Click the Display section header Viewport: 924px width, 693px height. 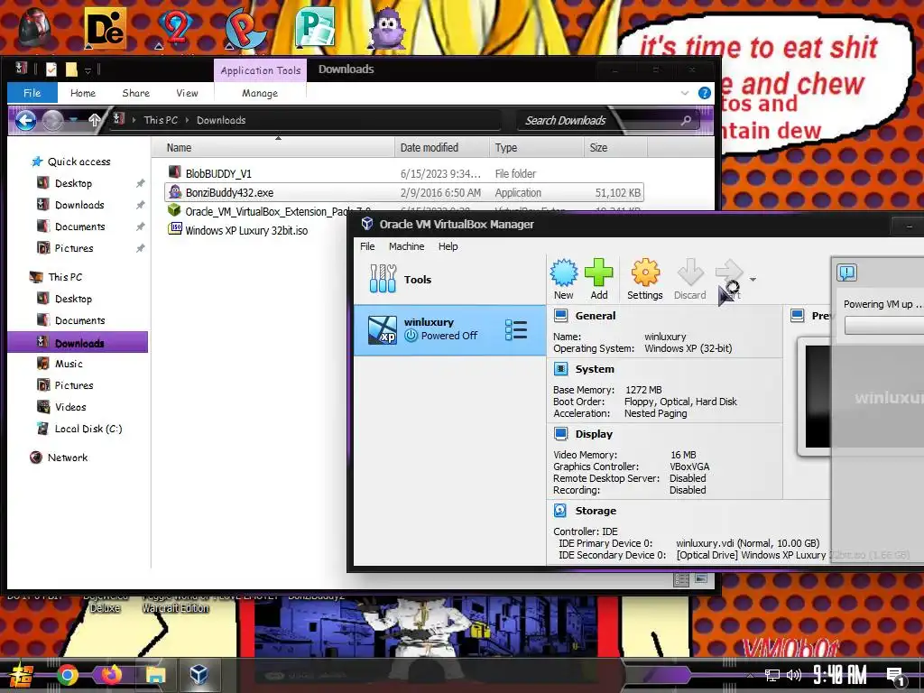click(594, 434)
